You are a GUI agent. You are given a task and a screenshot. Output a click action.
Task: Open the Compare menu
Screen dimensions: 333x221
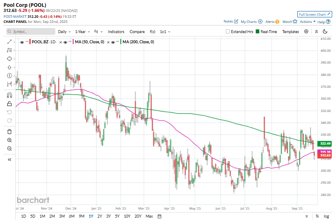[x=137, y=31]
